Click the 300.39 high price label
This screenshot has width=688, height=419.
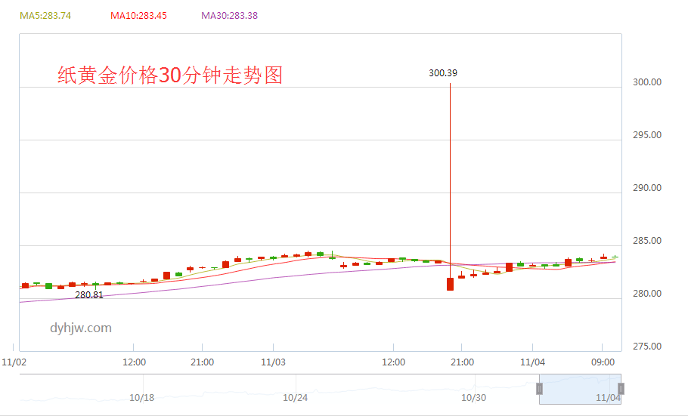[443, 73]
